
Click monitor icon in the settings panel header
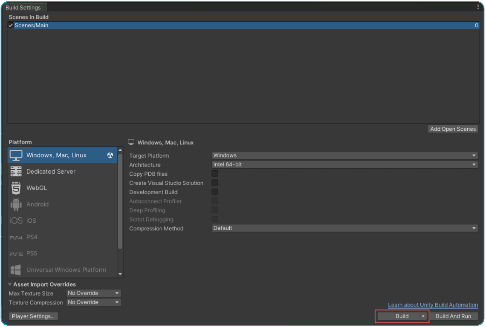pyautogui.click(x=131, y=143)
